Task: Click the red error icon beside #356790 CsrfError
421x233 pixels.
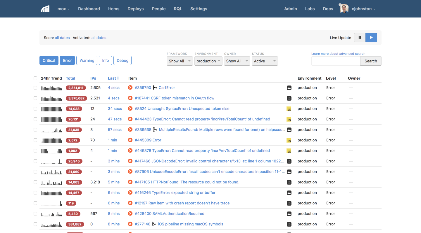Action: click(130, 87)
